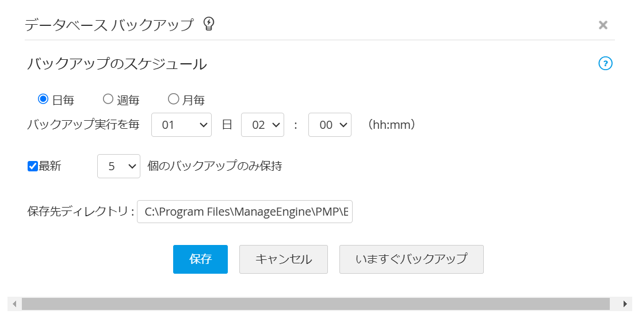Click the lightbulb tips icon beside the title
642x318 pixels.
209,24
